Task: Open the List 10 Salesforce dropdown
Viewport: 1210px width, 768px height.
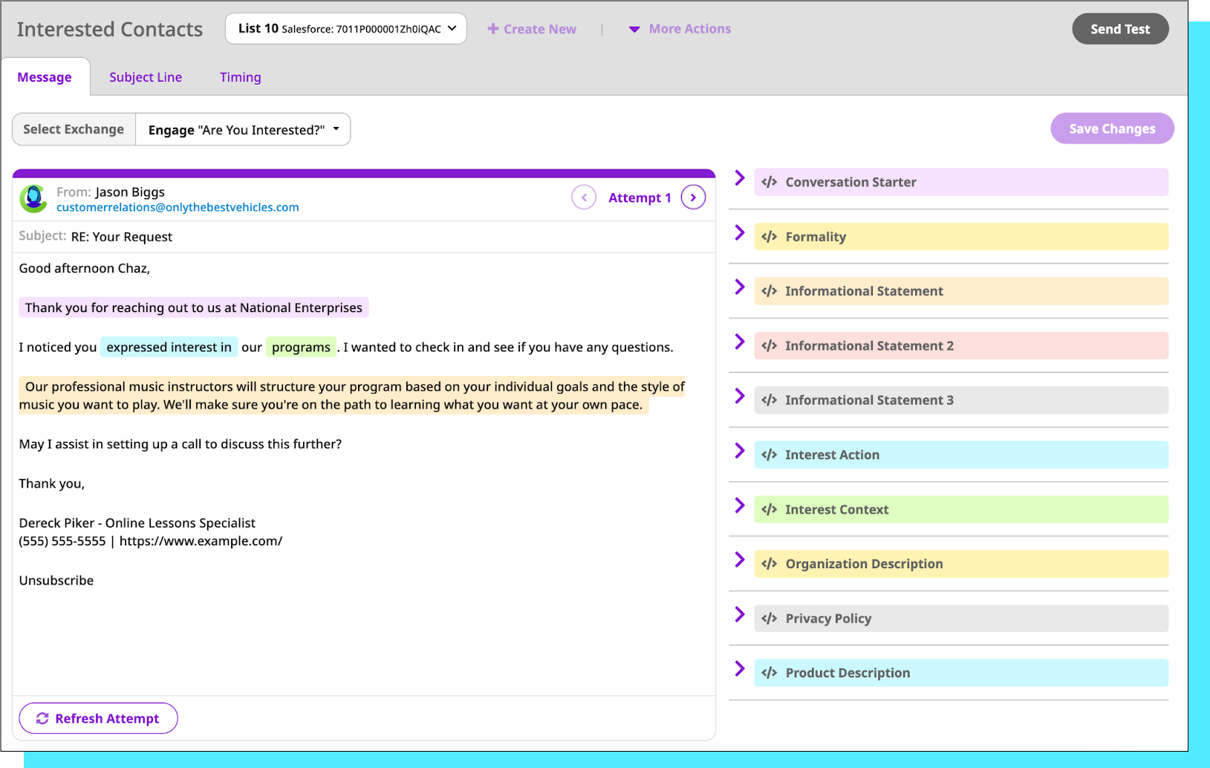Action: click(x=346, y=29)
